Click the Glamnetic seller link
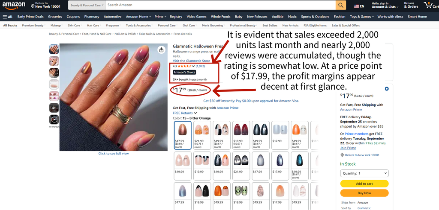The image size is (439, 210). click(x=364, y=208)
